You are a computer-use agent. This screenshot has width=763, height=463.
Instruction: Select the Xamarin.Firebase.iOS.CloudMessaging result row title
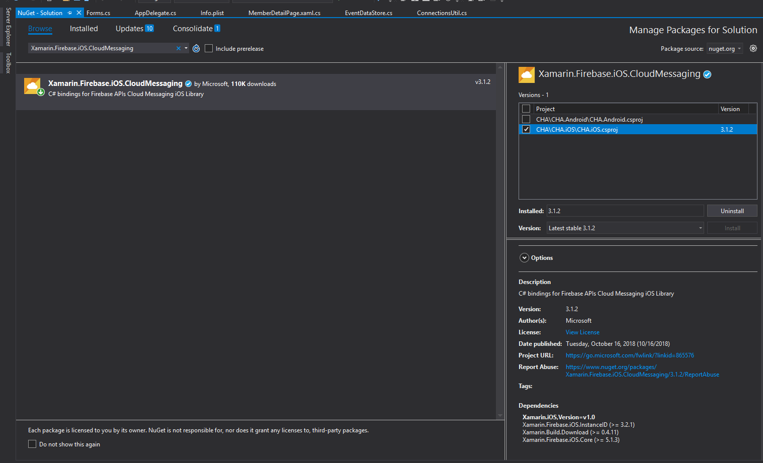[x=115, y=83]
